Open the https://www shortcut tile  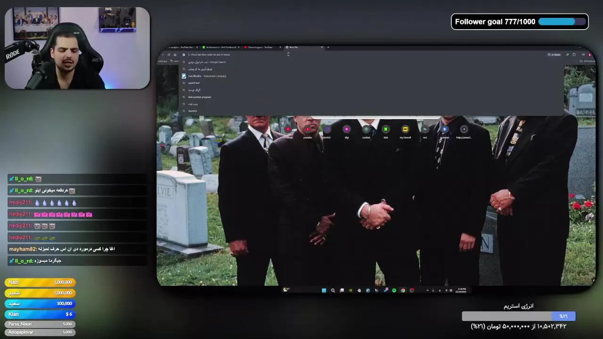point(464,131)
